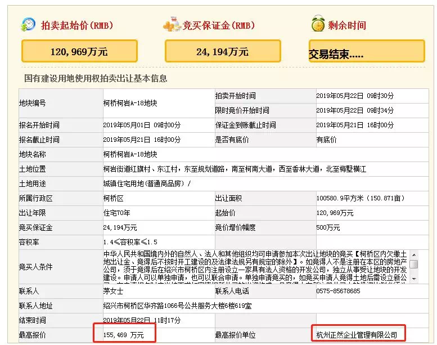Screen dimensions: 437x345
Task: Click 2019年05月21日 16时00分 in 报名截止时间 row
Action: click(142, 140)
